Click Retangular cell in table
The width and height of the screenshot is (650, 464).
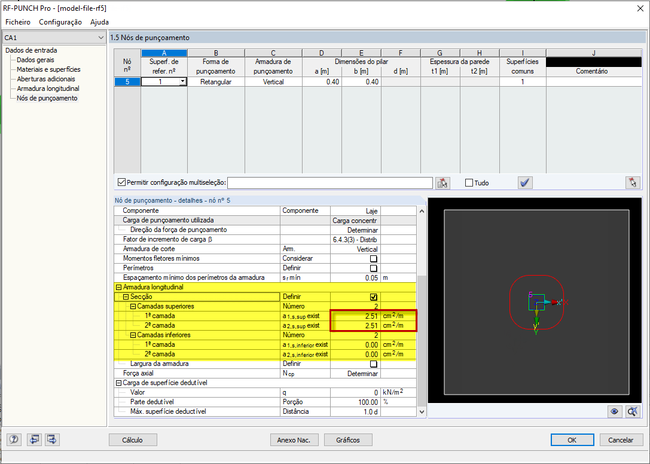pyautogui.click(x=216, y=82)
